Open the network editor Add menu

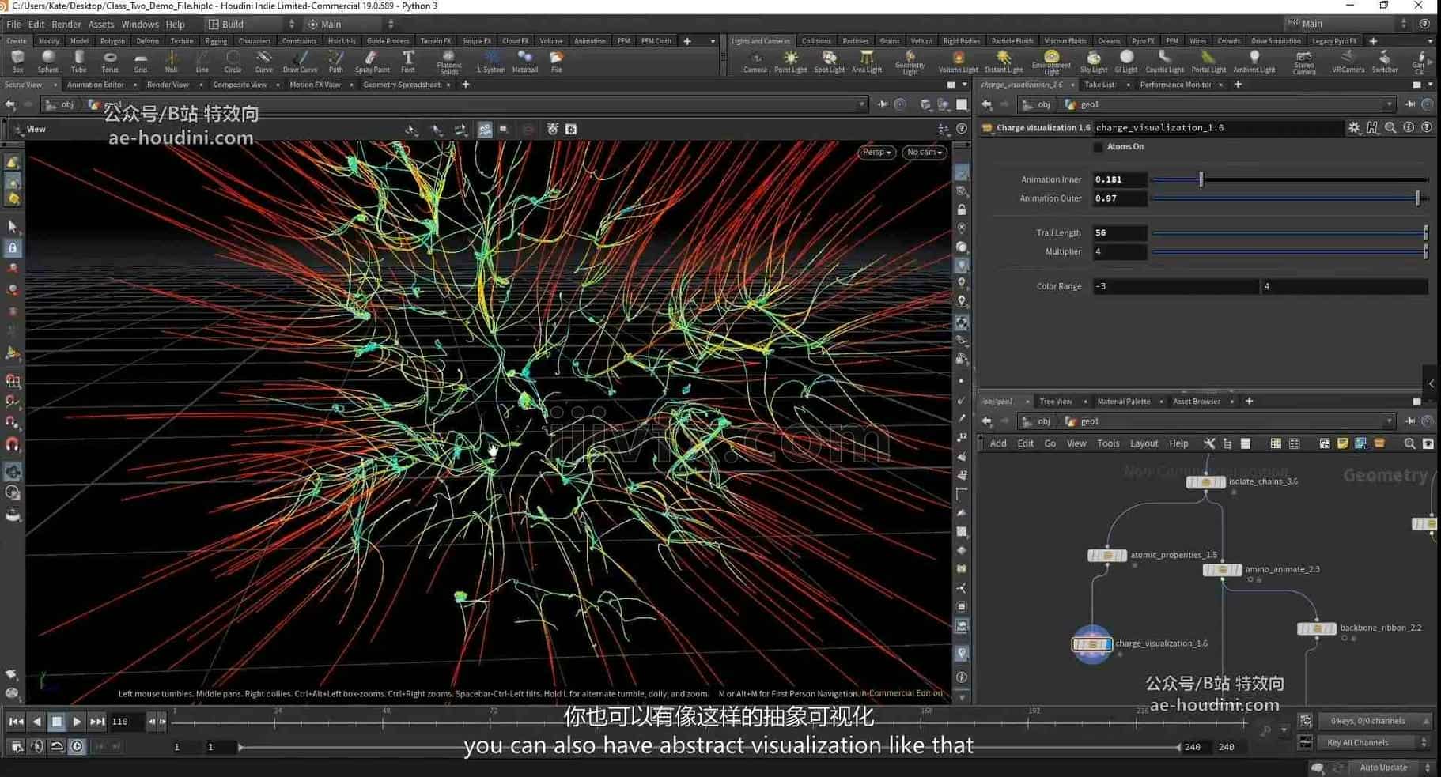pyautogui.click(x=998, y=443)
